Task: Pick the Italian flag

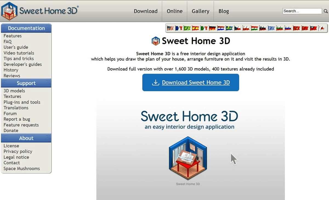Action: (204, 28)
